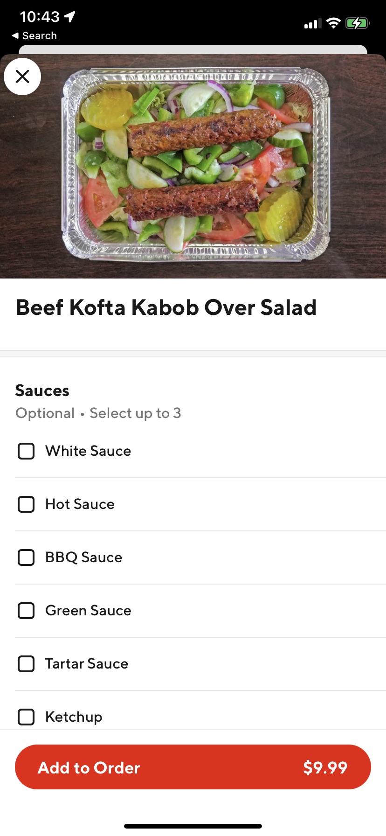Tap the Wi-Fi status icon
This screenshot has width=386, height=836.
pos(333,23)
